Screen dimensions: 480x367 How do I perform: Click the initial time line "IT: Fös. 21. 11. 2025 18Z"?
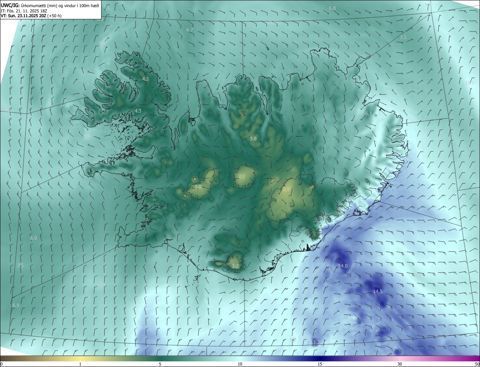click(25, 11)
